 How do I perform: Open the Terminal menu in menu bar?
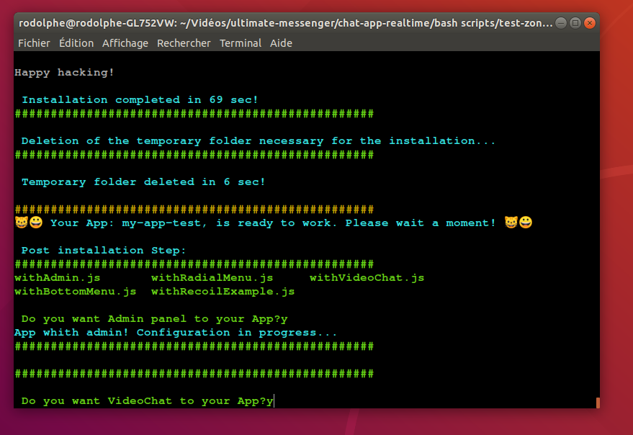pos(241,43)
